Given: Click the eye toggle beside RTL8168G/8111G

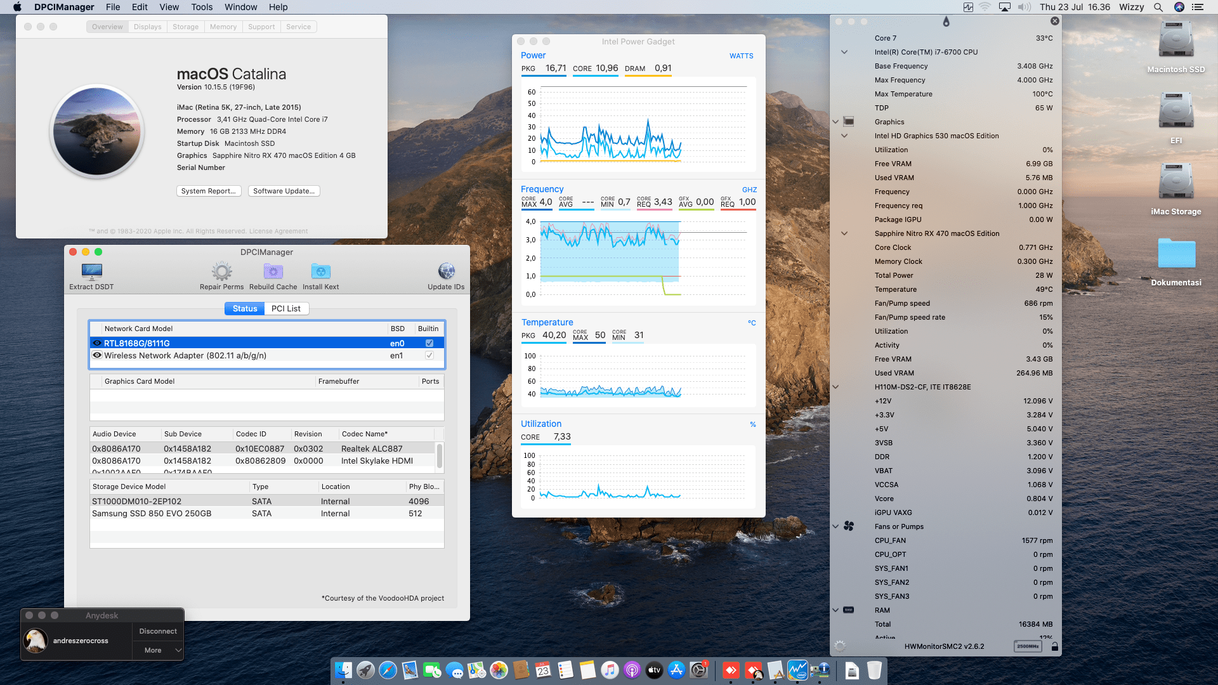Looking at the screenshot, I should 97,342.
